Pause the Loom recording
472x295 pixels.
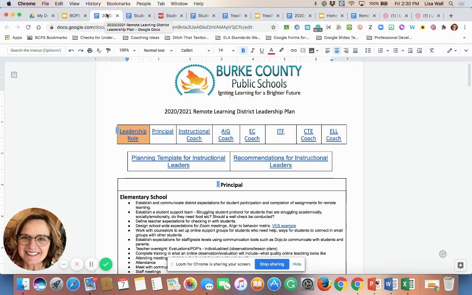(x=91, y=264)
